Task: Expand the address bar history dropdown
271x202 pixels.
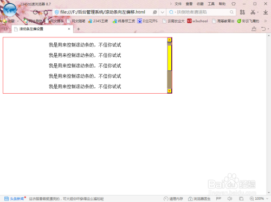Action: pos(163,12)
